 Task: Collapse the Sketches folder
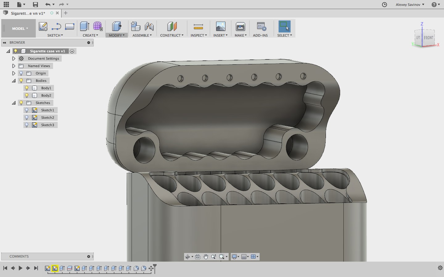pos(14,103)
